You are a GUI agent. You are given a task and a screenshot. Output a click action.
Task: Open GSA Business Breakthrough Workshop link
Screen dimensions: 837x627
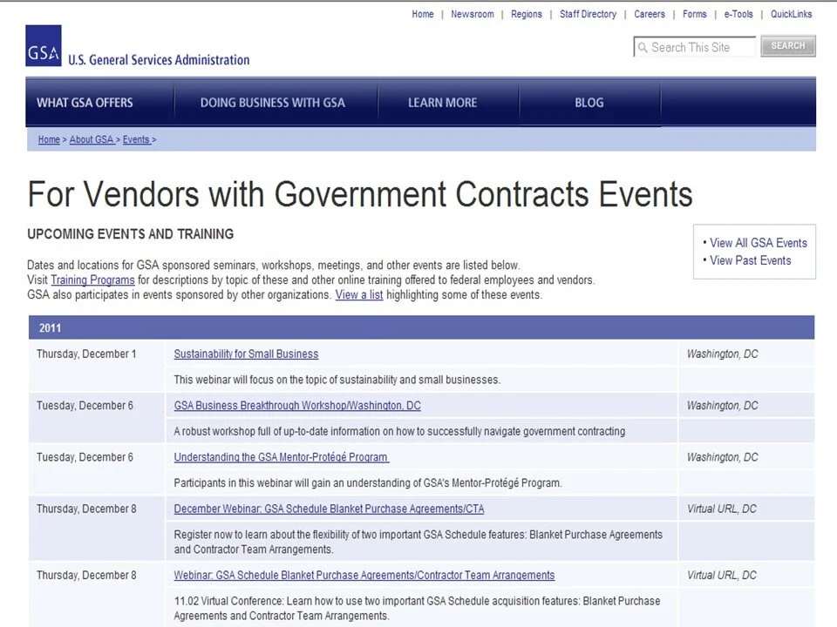pos(297,406)
